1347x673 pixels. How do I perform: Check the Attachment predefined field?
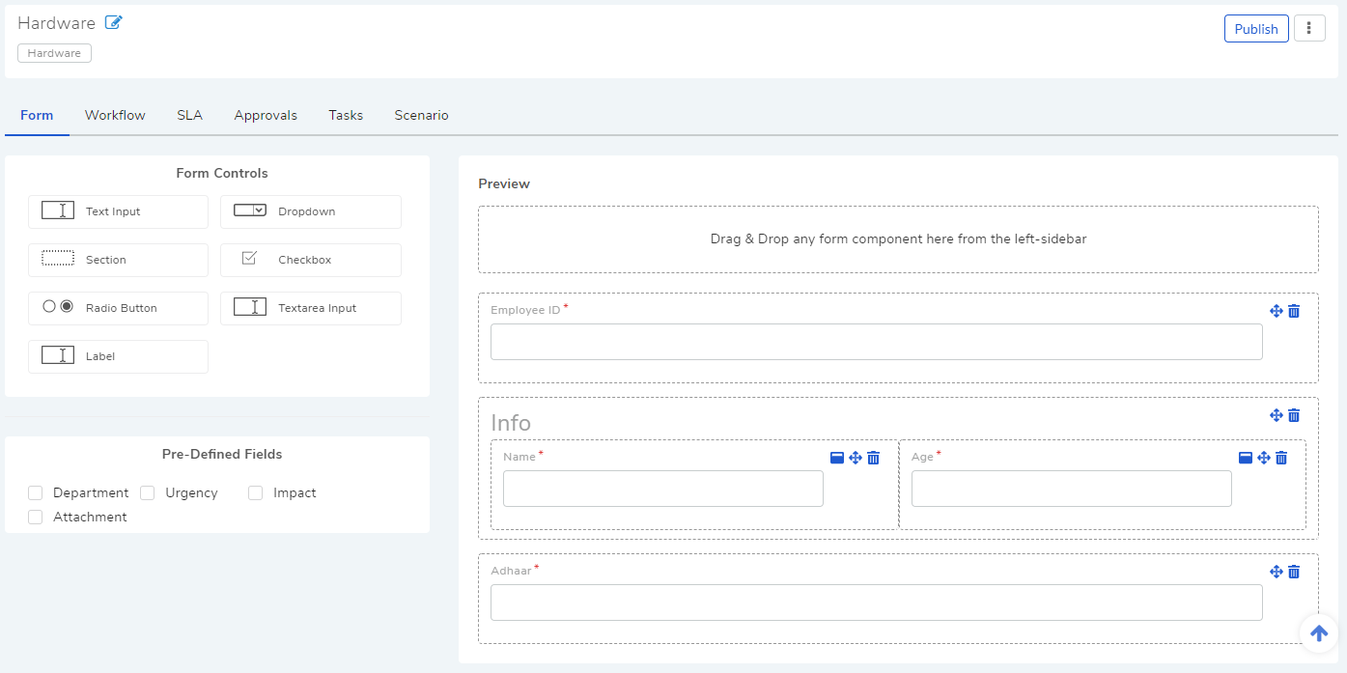36,517
